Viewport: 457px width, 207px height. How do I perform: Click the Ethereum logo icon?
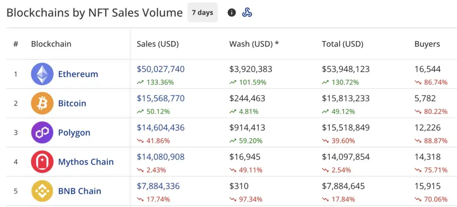(42, 74)
